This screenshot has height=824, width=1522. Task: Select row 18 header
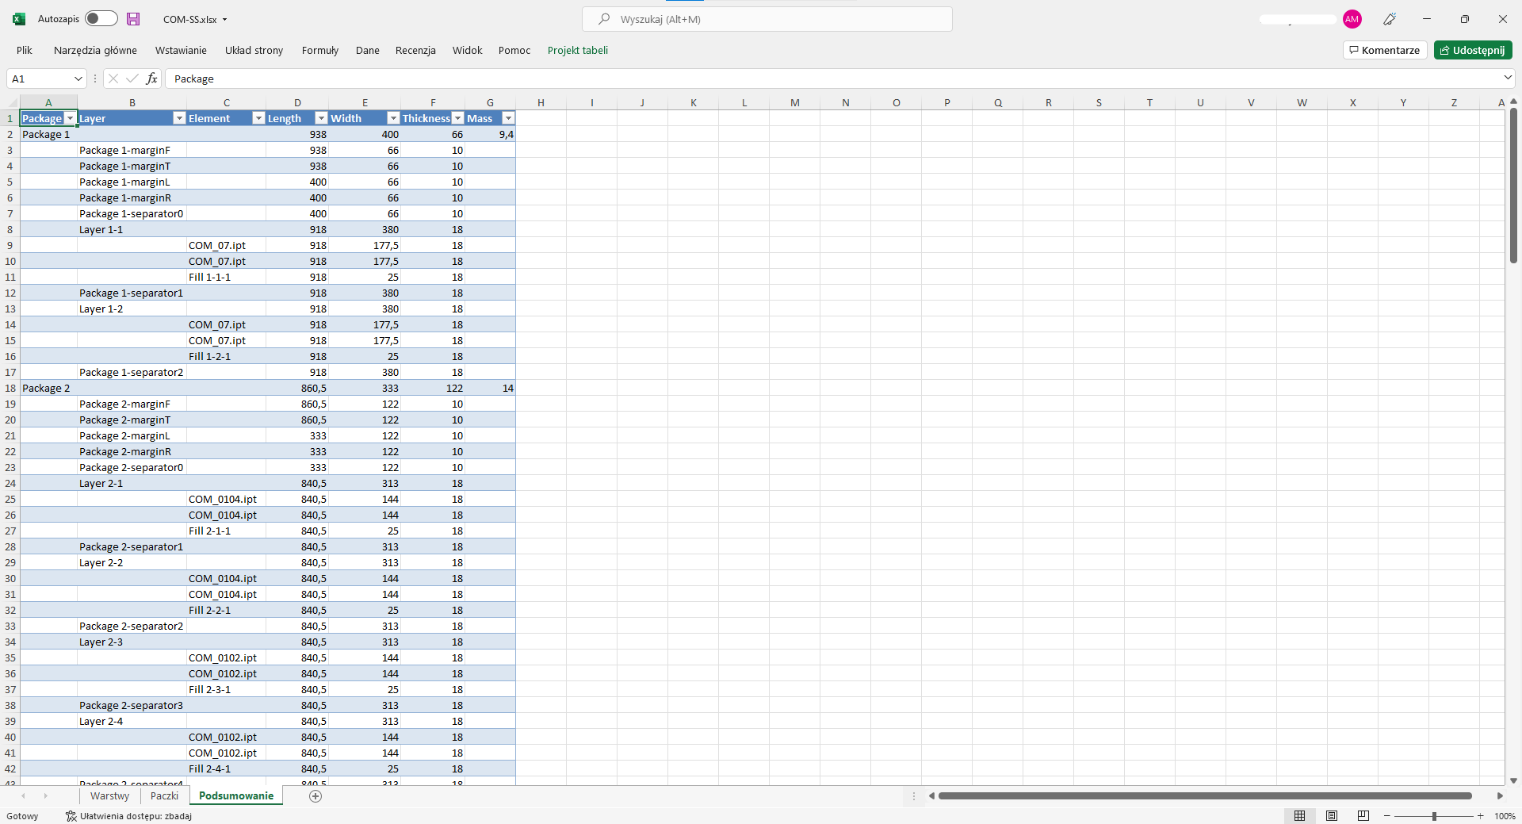click(10, 388)
